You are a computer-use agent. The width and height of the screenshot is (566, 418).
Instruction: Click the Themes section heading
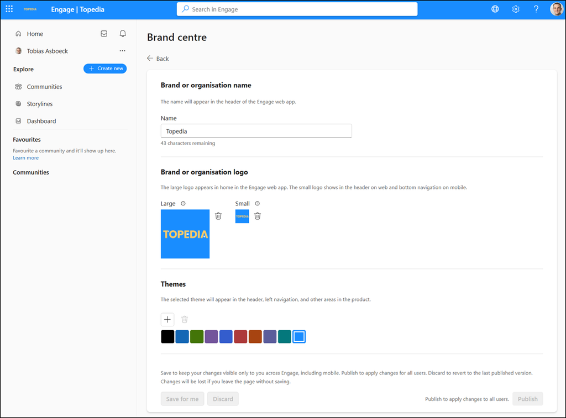coord(173,284)
